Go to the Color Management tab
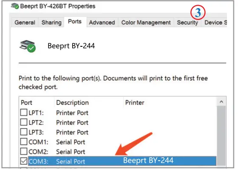This screenshot has height=170, width=238. pos(146,23)
